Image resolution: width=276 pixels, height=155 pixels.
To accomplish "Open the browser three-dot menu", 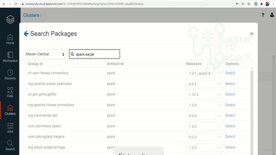I will (273, 4).
